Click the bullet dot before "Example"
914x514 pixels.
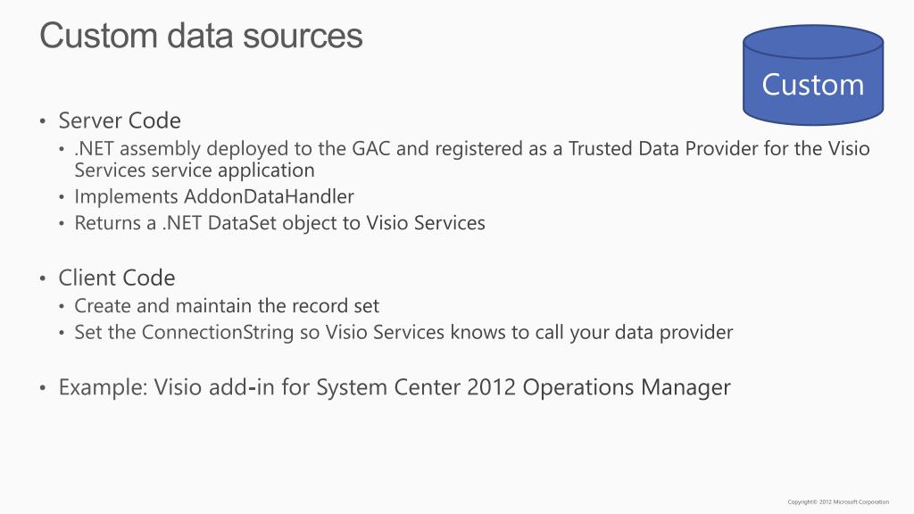point(42,388)
